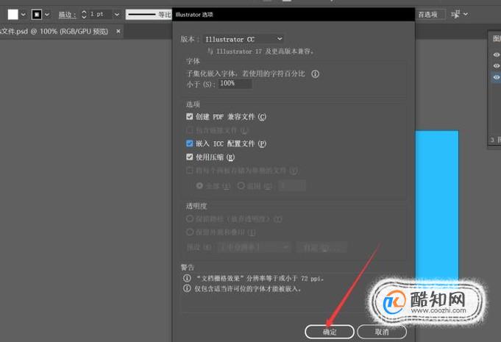Click the align-to icon in control bar

(455, 15)
